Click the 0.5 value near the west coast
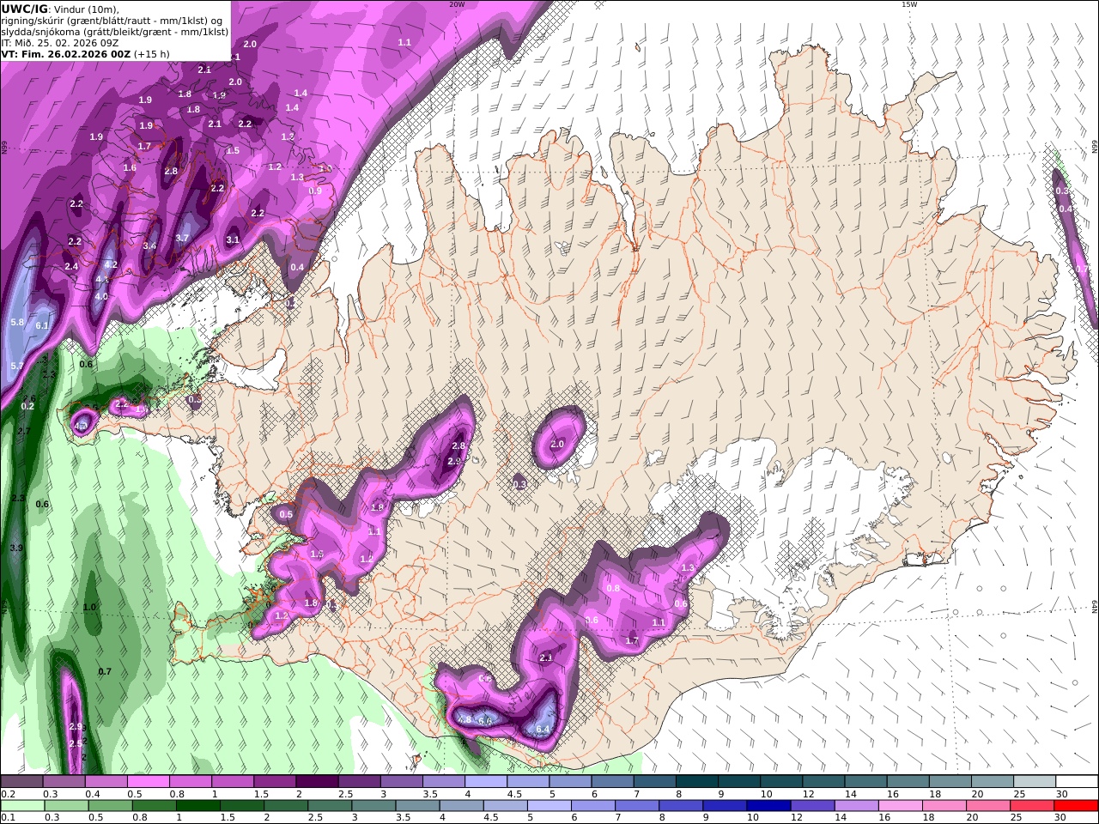Image resolution: width=1099 pixels, height=824 pixels. click(x=286, y=514)
